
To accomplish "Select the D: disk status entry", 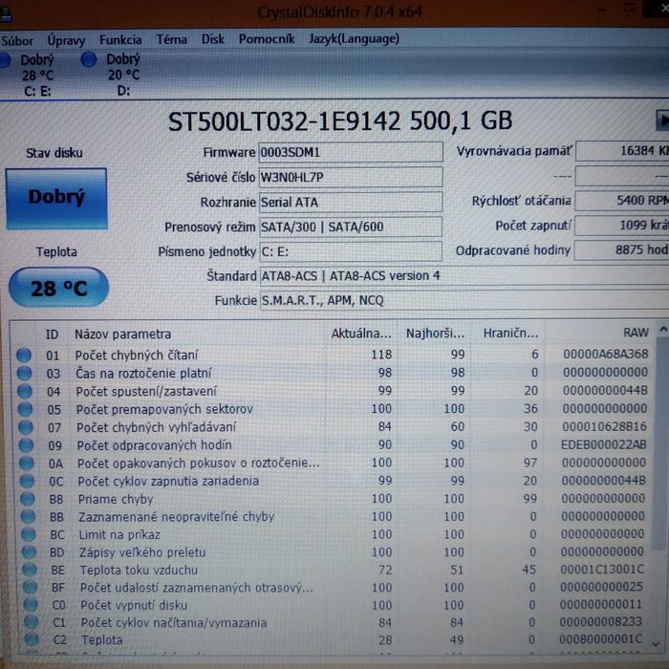I will click(x=112, y=75).
